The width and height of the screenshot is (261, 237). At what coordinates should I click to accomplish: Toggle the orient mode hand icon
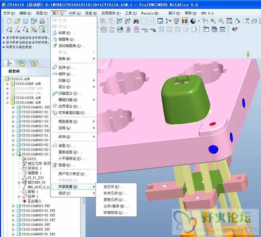point(205,21)
